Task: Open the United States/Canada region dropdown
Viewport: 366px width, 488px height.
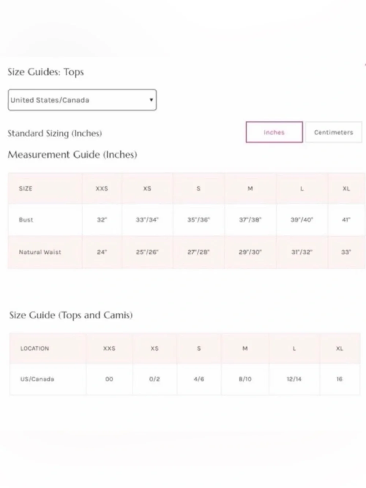Action: [x=82, y=100]
